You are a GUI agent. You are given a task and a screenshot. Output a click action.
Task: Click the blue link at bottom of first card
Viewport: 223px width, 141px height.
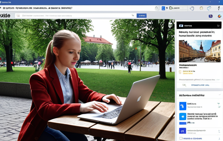pyautogui.click(x=200, y=85)
